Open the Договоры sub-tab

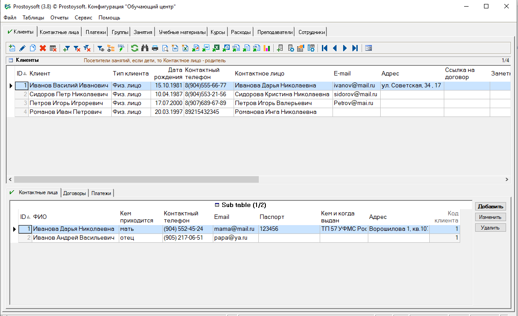(x=75, y=193)
